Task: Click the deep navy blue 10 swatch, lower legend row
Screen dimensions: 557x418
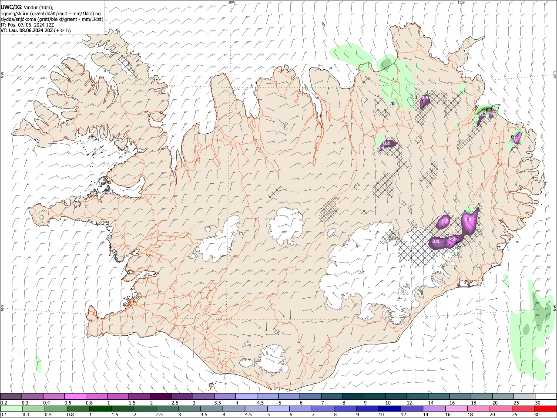Action: (x=389, y=408)
